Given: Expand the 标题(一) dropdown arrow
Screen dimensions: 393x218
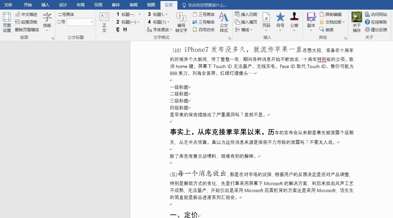Looking at the screenshot, I should point(138,22).
